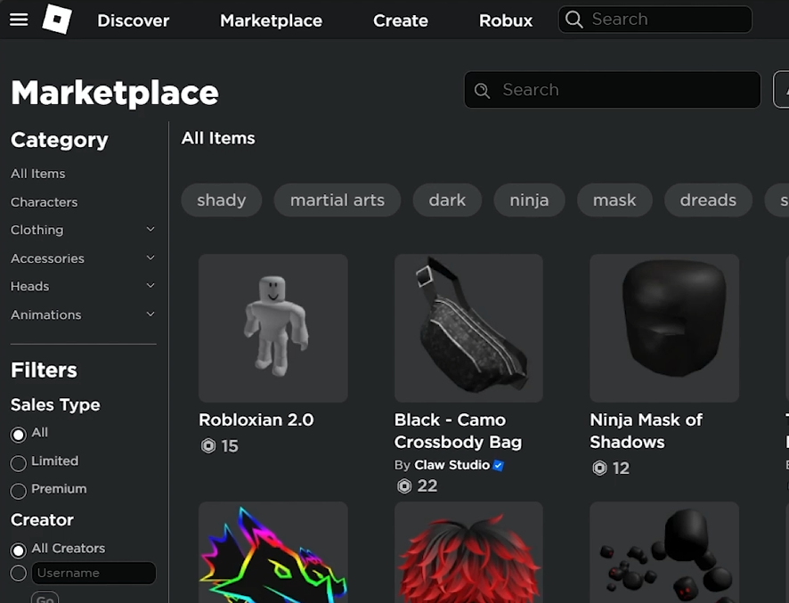The height and width of the screenshot is (603, 789).
Task: Click the Roblox logo icon
Action: pos(57,19)
